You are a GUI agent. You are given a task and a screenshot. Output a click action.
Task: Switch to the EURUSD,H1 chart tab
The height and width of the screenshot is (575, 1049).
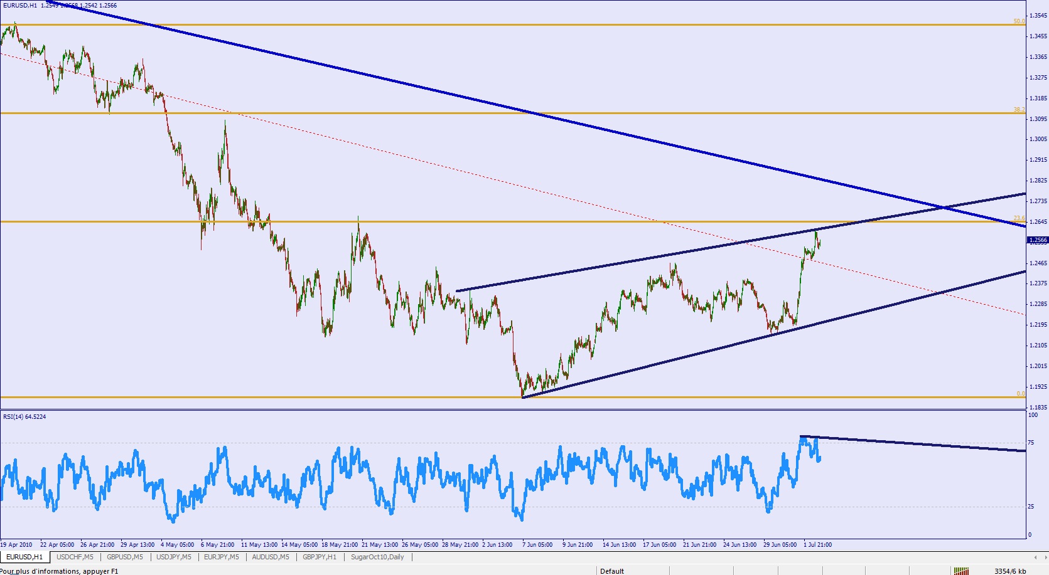[24, 557]
